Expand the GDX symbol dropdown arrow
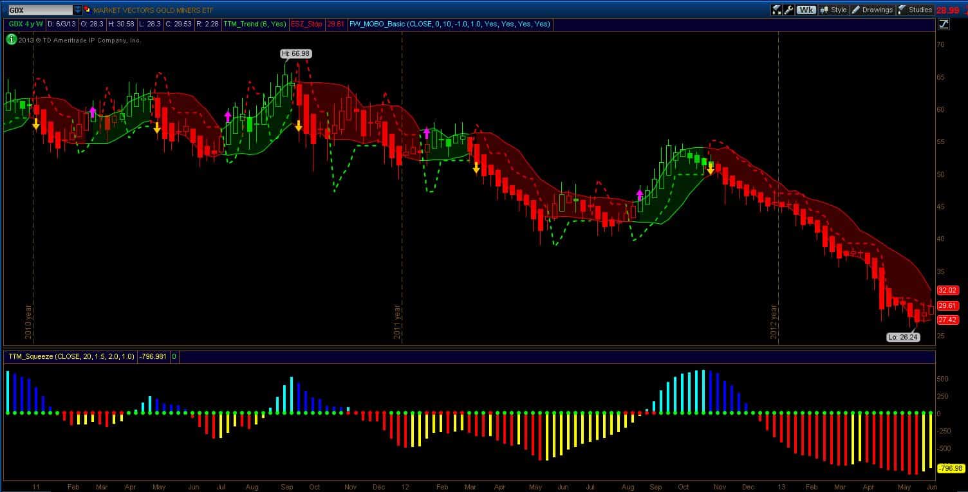This screenshot has height=492, width=968. [78, 10]
